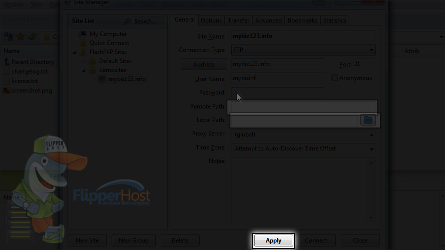Browse for Local Path folder icon

coord(368,120)
